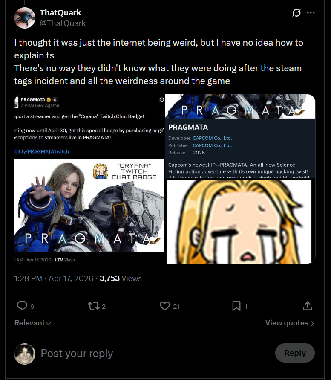
Task: Click the post timestamp 1:28 PM
Action: 28,278
